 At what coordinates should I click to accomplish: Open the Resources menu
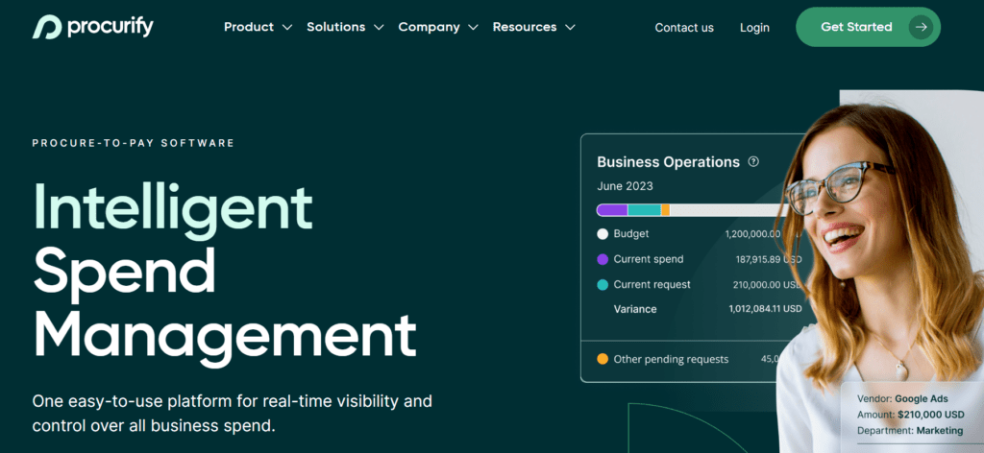tap(524, 27)
